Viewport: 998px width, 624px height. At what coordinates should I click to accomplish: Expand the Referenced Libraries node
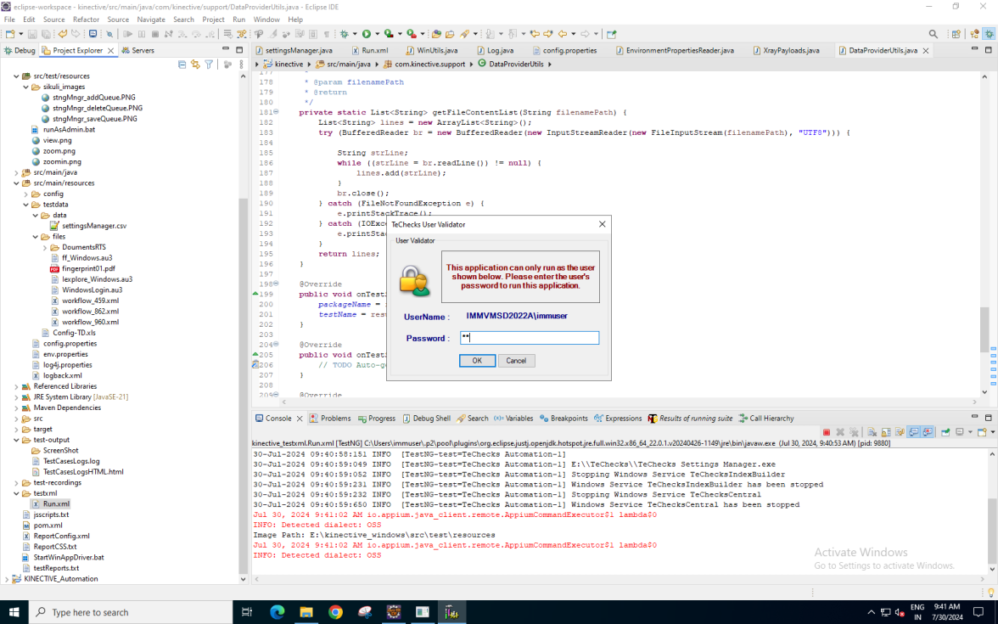(x=16, y=386)
